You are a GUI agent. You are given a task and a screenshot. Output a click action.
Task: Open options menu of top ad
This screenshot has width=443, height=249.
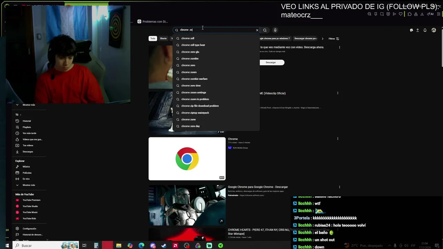(340, 47)
